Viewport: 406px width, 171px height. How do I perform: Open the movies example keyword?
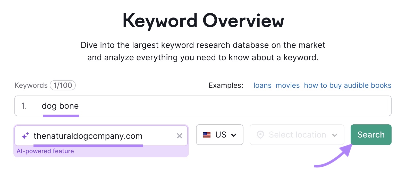pos(287,85)
